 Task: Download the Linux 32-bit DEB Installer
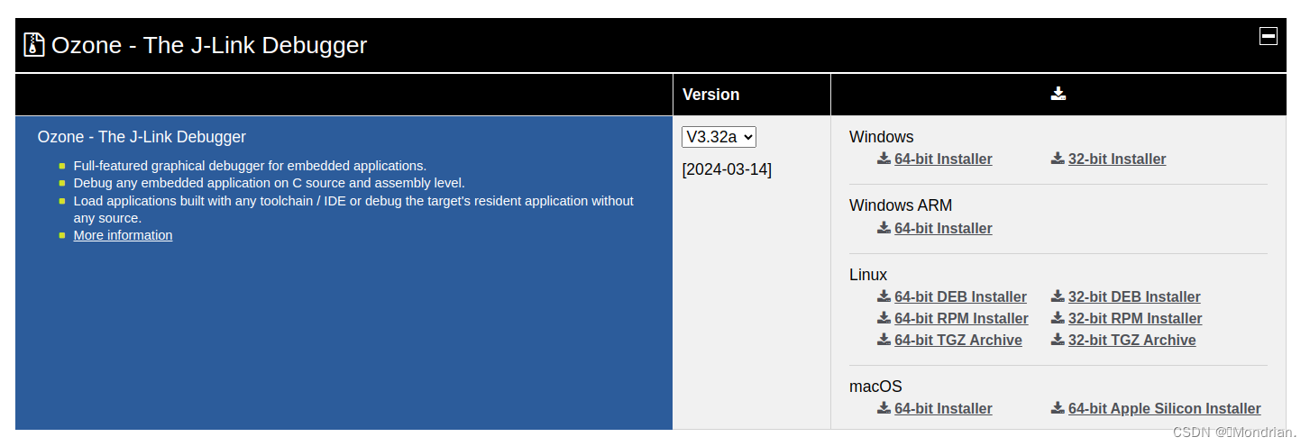(x=1134, y=296)
